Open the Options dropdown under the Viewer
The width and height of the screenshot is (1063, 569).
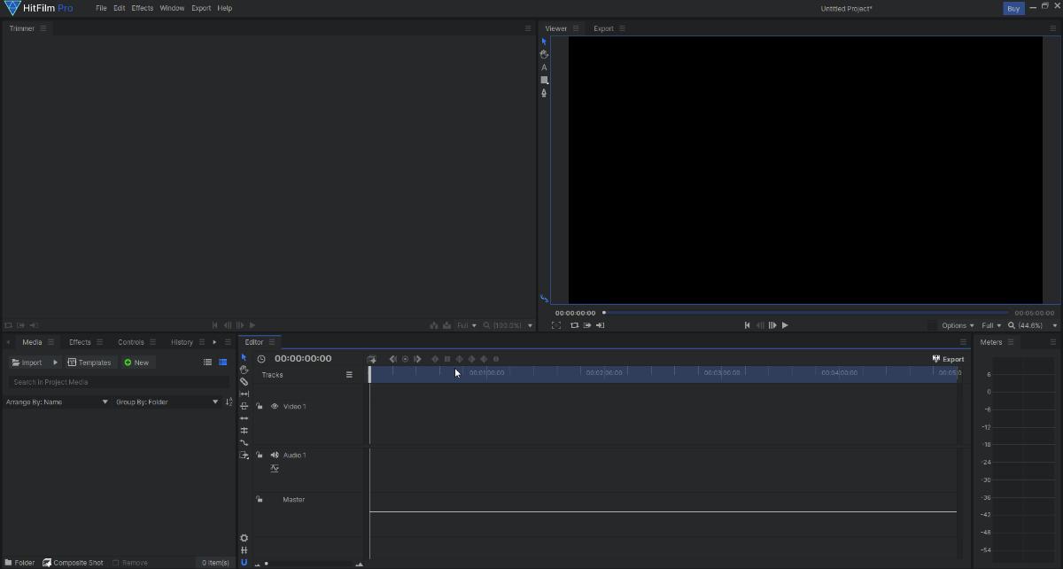pyautogui.click(x=957, y=325)
